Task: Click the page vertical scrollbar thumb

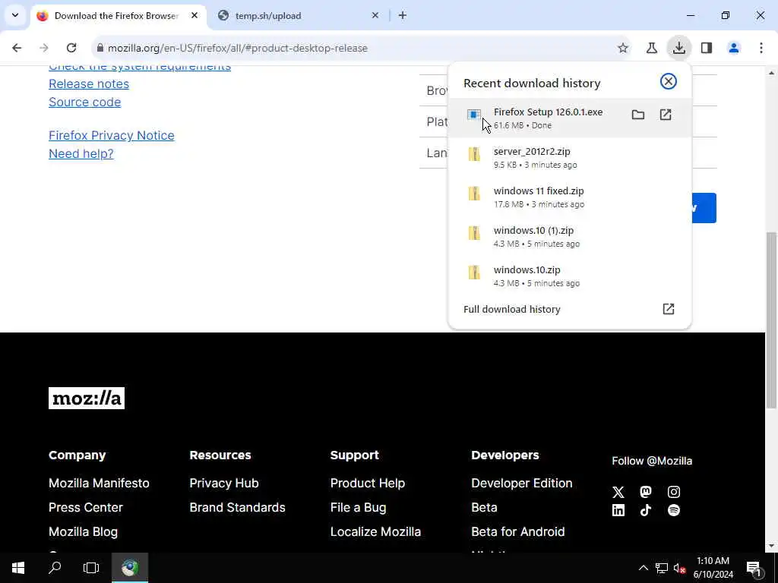Action: click(x=771, y=320)
